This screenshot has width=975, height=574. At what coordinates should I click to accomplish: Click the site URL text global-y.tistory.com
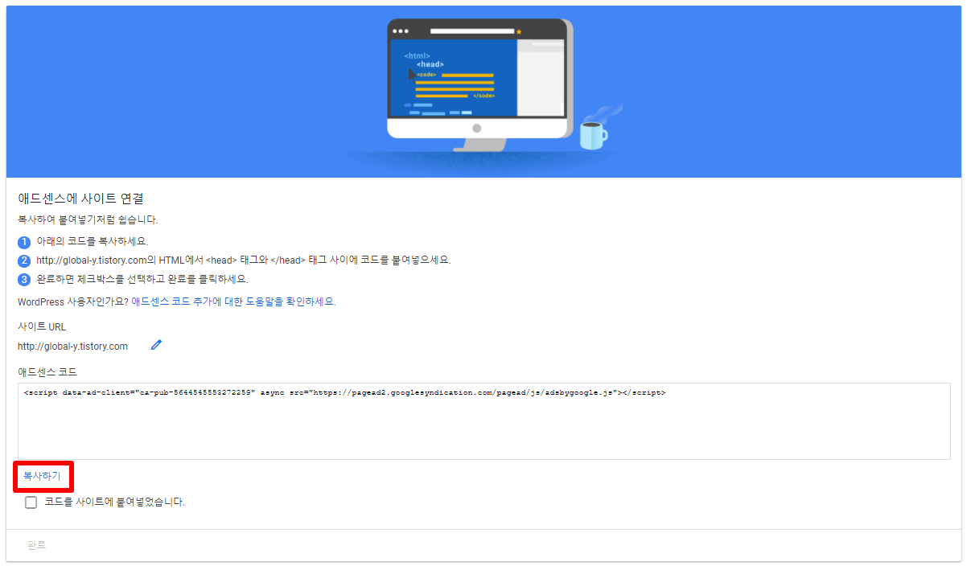[x=72, y=346]
